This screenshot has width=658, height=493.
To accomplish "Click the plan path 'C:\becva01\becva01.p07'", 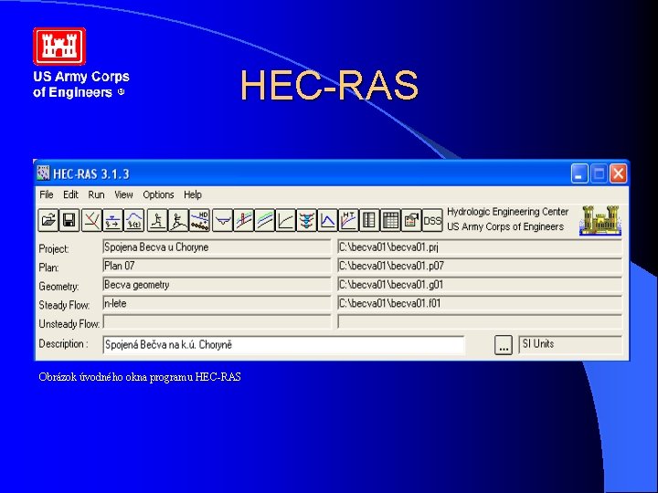I will point(480,267).
